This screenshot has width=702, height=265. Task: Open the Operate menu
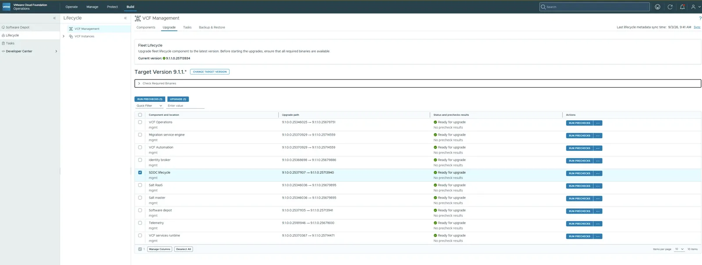72,7
